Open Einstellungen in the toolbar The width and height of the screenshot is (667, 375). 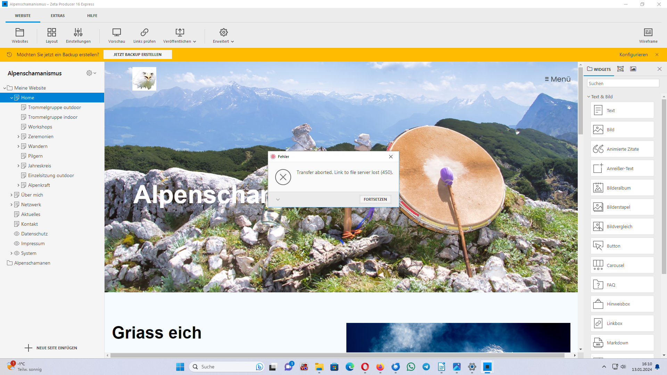coord(78,35)
